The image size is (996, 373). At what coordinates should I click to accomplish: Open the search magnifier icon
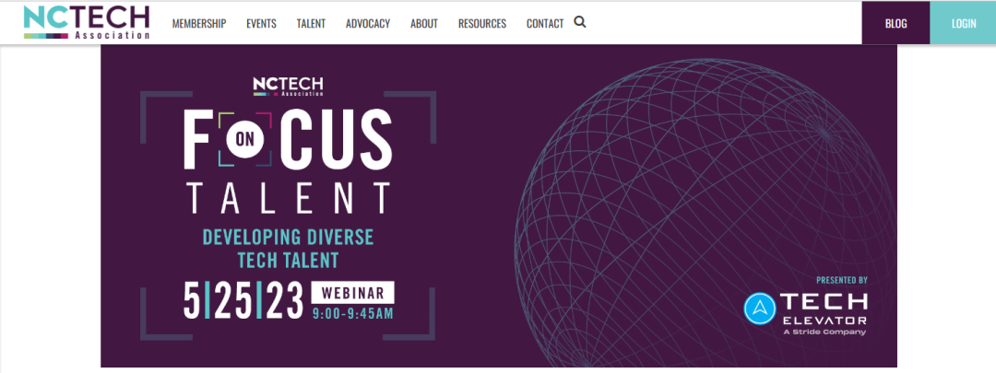[x=579, y=22]
